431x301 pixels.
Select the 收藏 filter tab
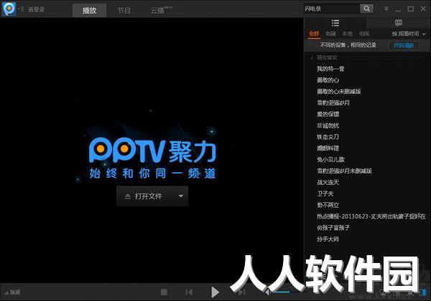click(330, 34)
